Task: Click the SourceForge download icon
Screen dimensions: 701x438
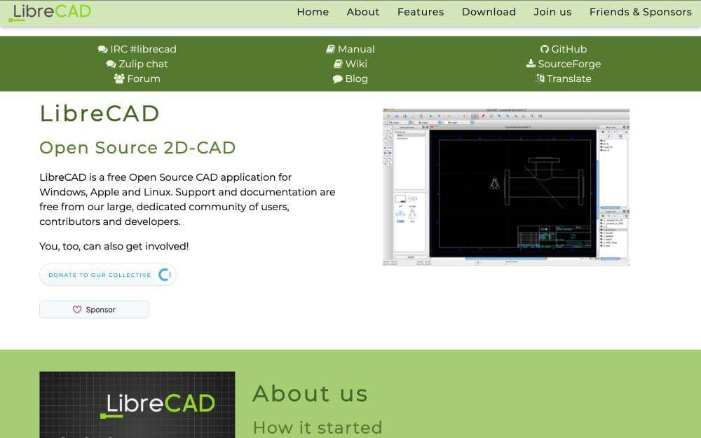Action: (x=530, y=64)
